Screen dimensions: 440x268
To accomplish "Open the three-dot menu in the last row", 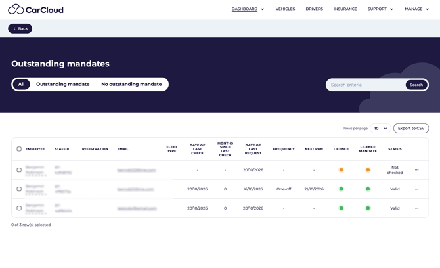I will pyautogui.click(x=417, y=208).
